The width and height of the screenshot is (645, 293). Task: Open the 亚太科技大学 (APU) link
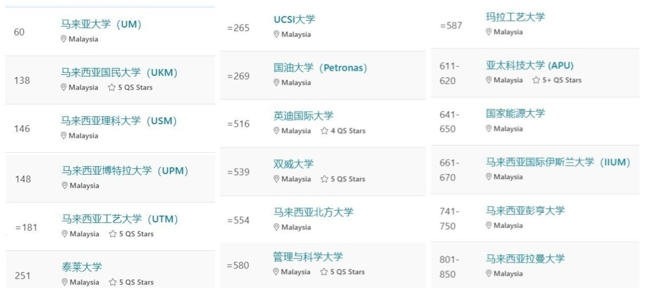530,65
